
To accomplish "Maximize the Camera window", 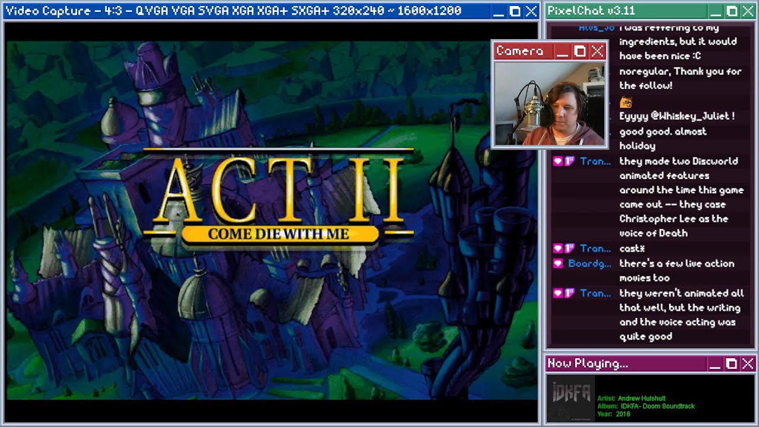I will (580, 51).
